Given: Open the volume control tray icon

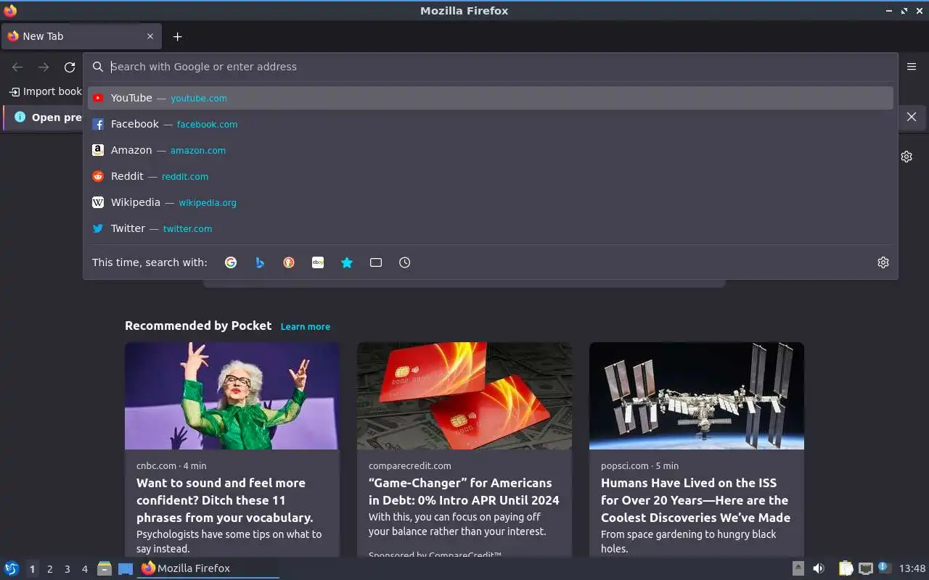Looking at the screenshot, I should coord(819,568).
